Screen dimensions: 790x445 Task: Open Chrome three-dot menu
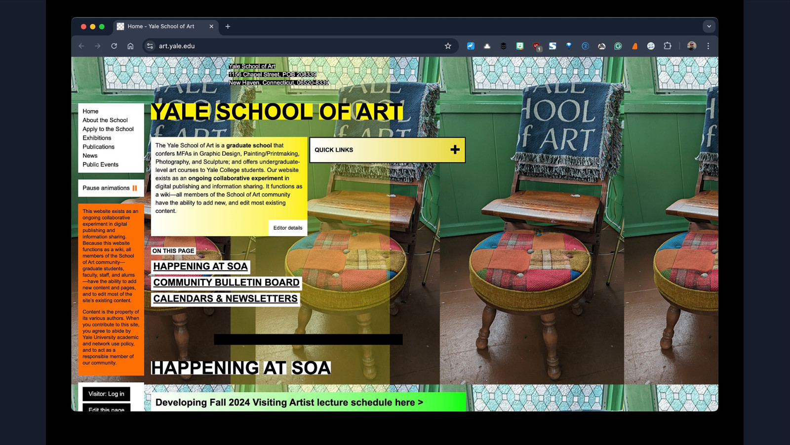pyautogui.click(x=708, y=46)
